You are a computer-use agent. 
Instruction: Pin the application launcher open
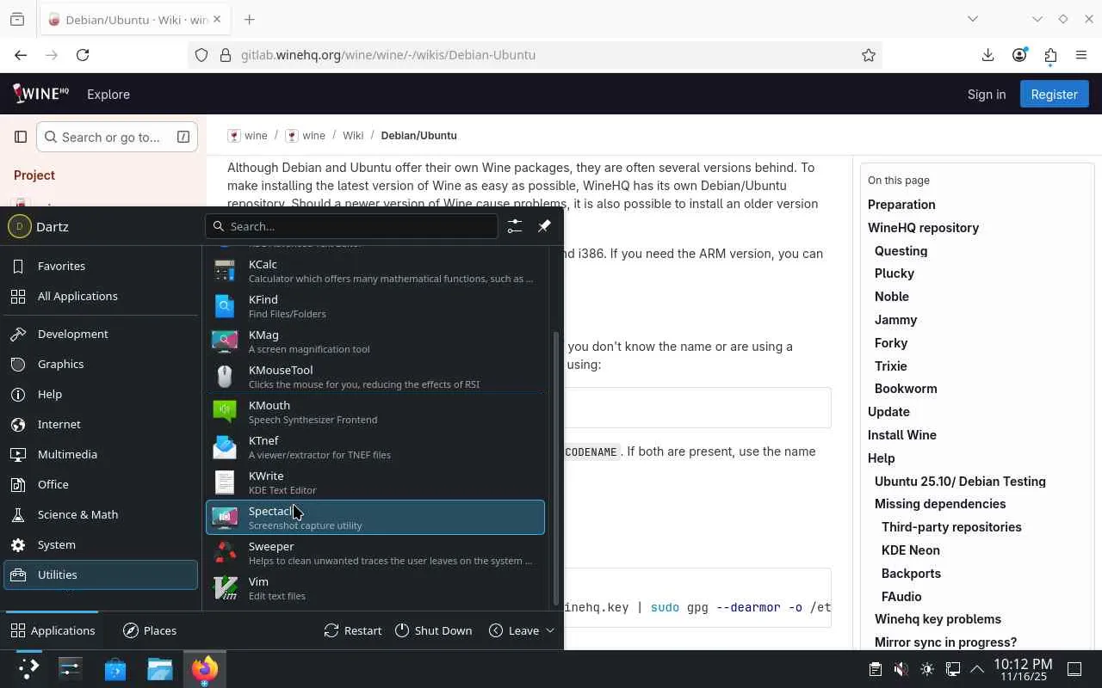[544, 226]
